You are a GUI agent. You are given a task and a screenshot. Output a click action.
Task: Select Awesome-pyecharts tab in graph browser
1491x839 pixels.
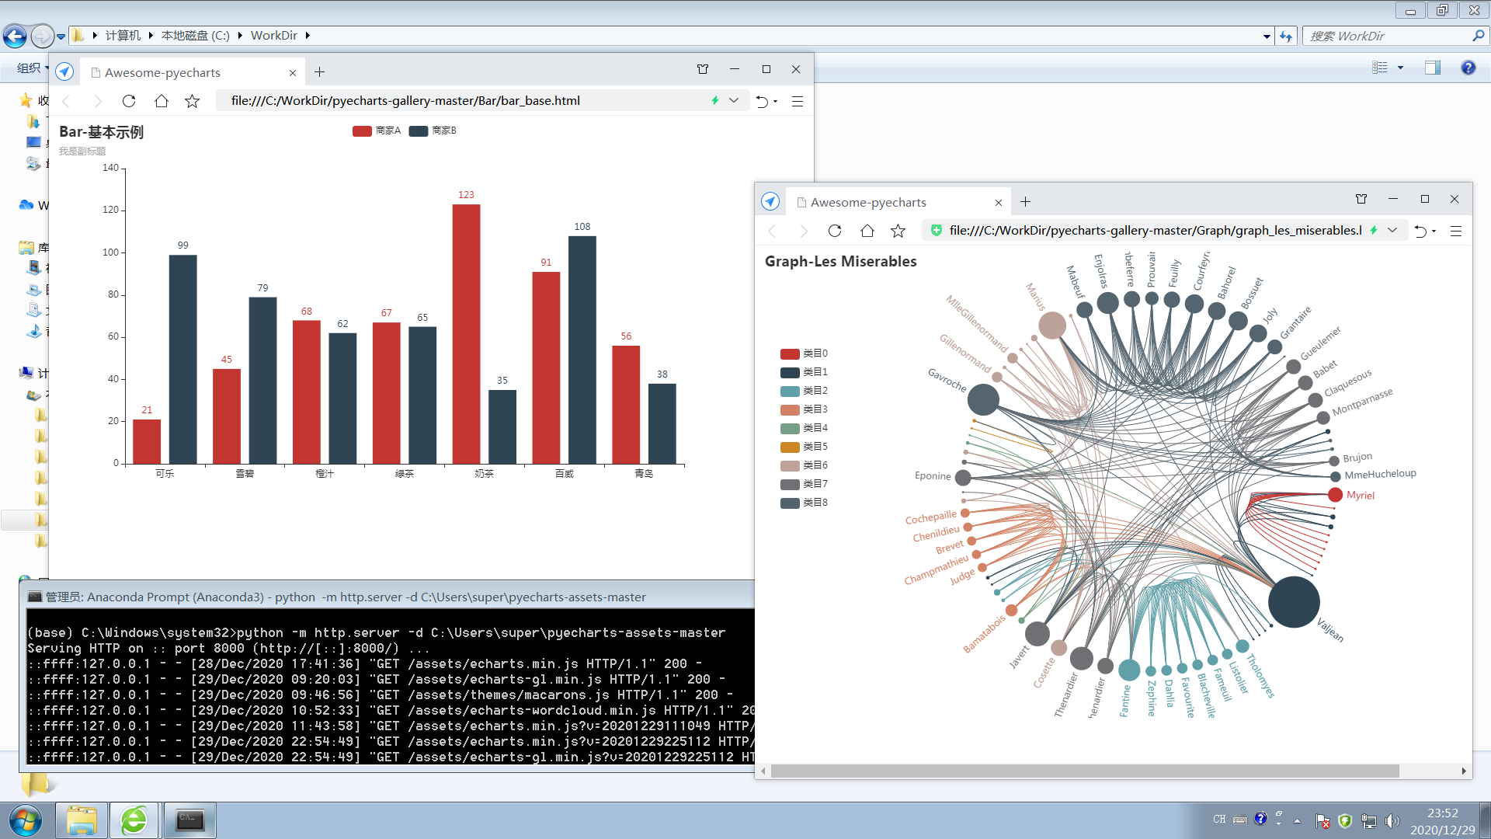point(867,202)
